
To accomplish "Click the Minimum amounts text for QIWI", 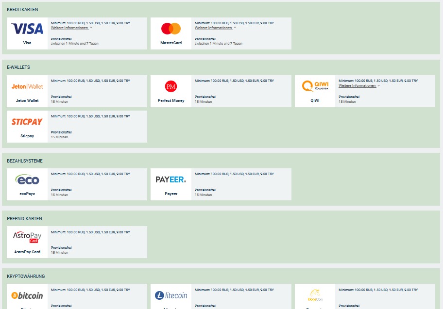I will pyautogui.click(x=378, y=81).
